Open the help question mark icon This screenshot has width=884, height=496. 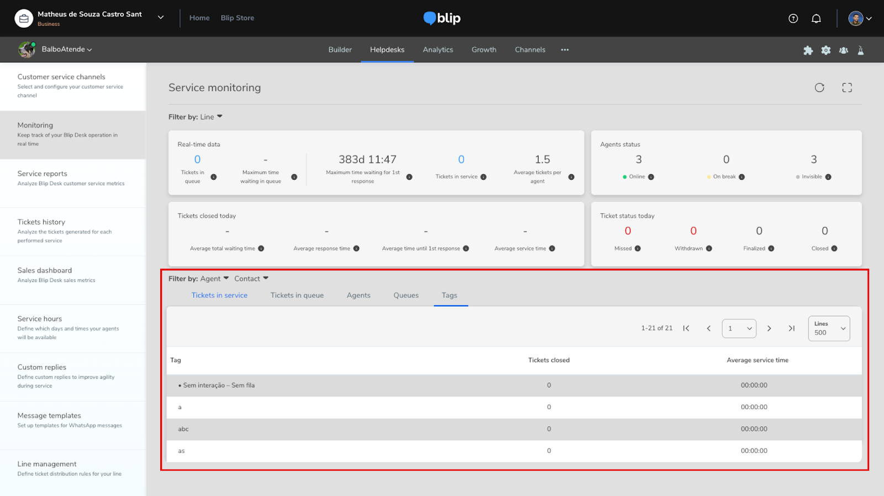coord(793,18)
